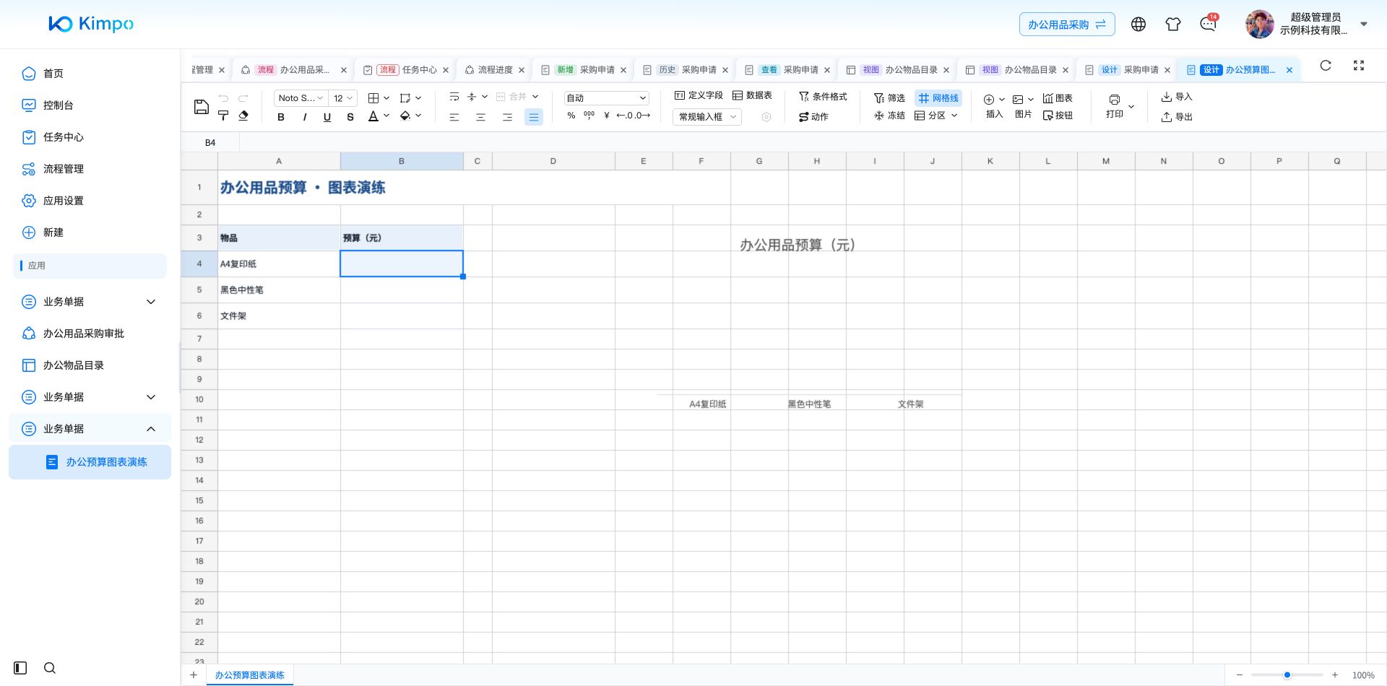Image resolution: width=1387 pixels, height=686 pixels.
Task: Click the undo arrow
Action: (x=223, y=98)
